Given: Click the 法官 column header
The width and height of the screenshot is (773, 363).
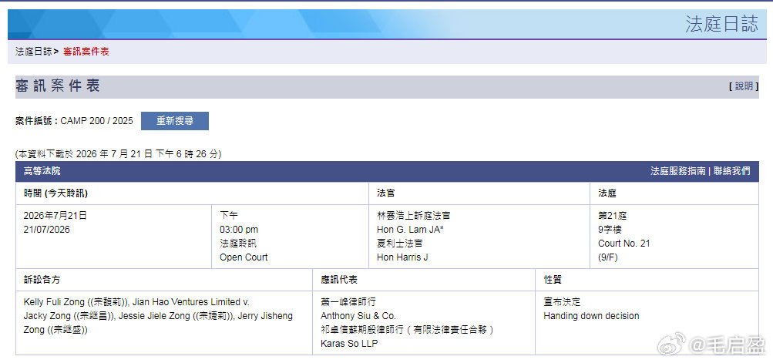Looking at the screenshot, I should pos(385,193).
